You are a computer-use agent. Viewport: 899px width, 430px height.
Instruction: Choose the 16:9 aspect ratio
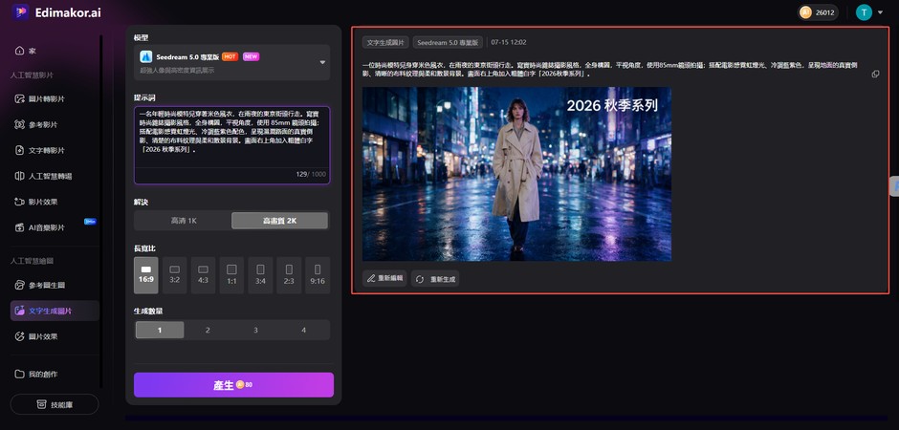tap(145, 275)
